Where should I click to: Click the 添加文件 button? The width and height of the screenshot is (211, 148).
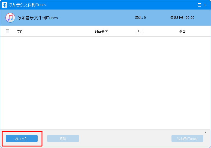pos(22,138)
